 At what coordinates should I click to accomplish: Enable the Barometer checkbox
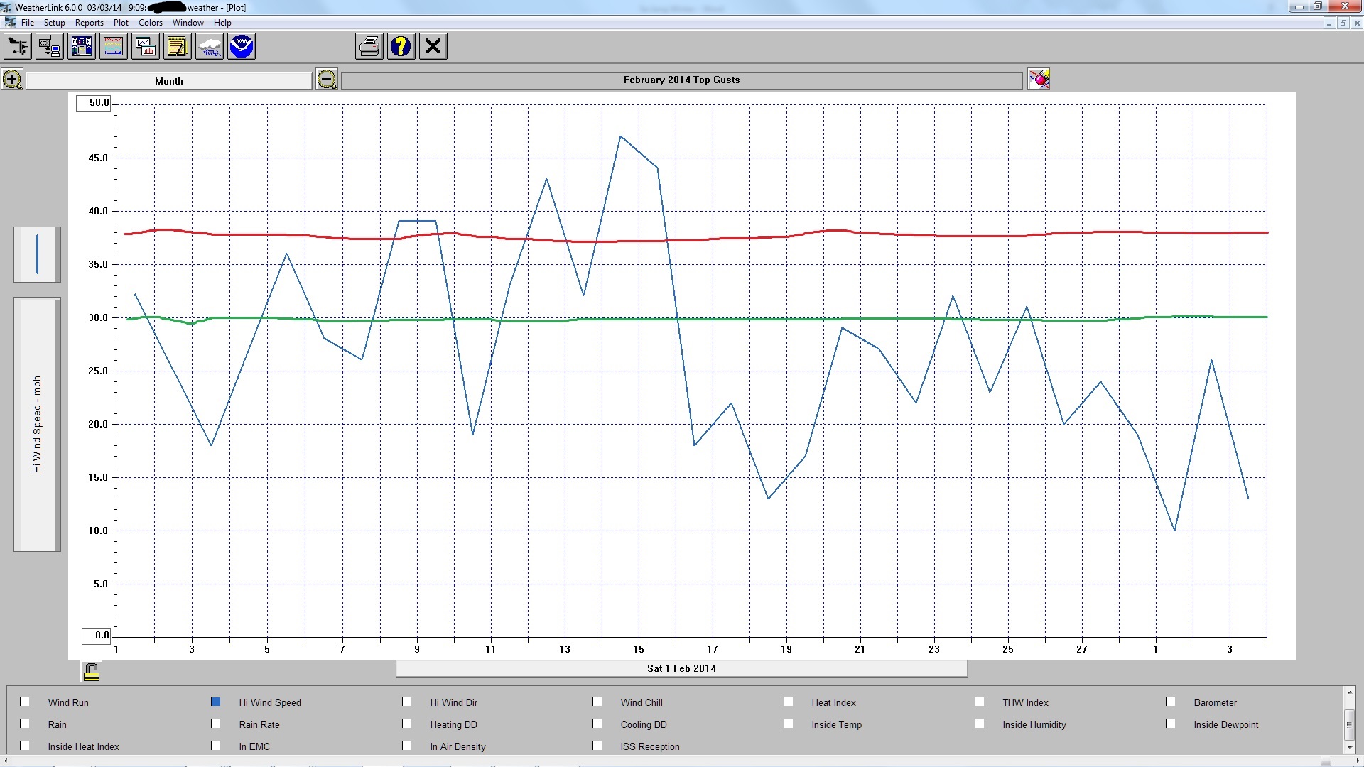[1171, 702]
